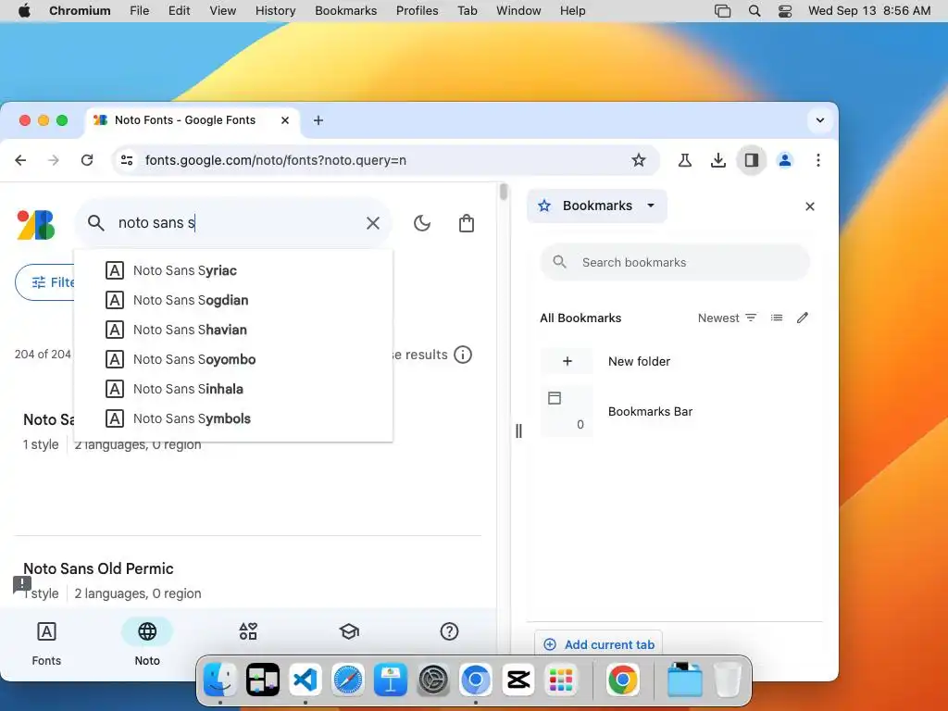
Task: Open the Profiles menu
Action: pyautogui.click(x=418, y=11)
